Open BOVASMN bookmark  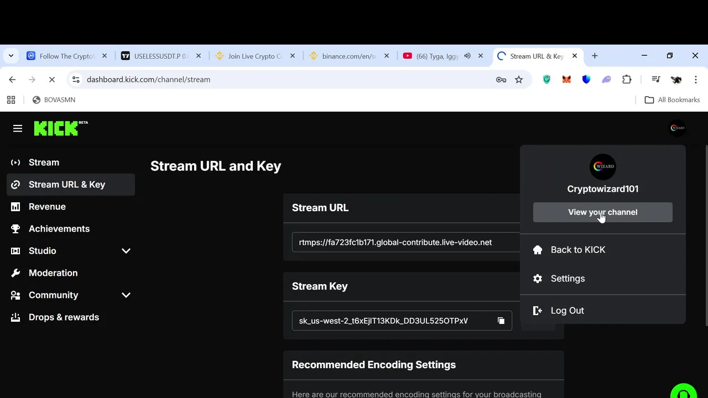(x=54, y=100)
